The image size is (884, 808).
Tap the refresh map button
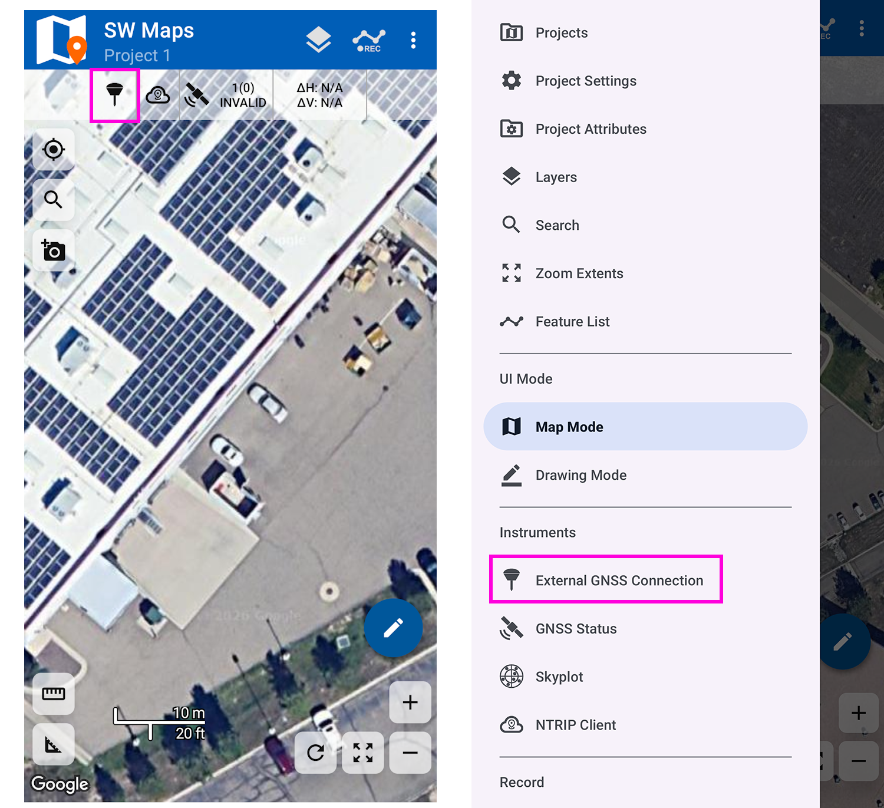[315, 753]
